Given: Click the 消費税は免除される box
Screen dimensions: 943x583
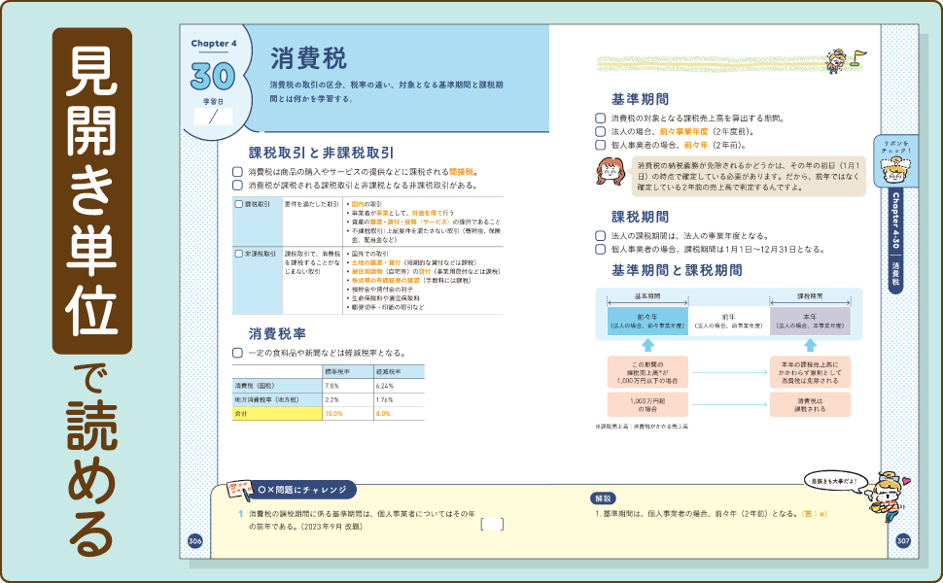Looking at the screenshot, I should pyautogui.click(x=810, y=373).
